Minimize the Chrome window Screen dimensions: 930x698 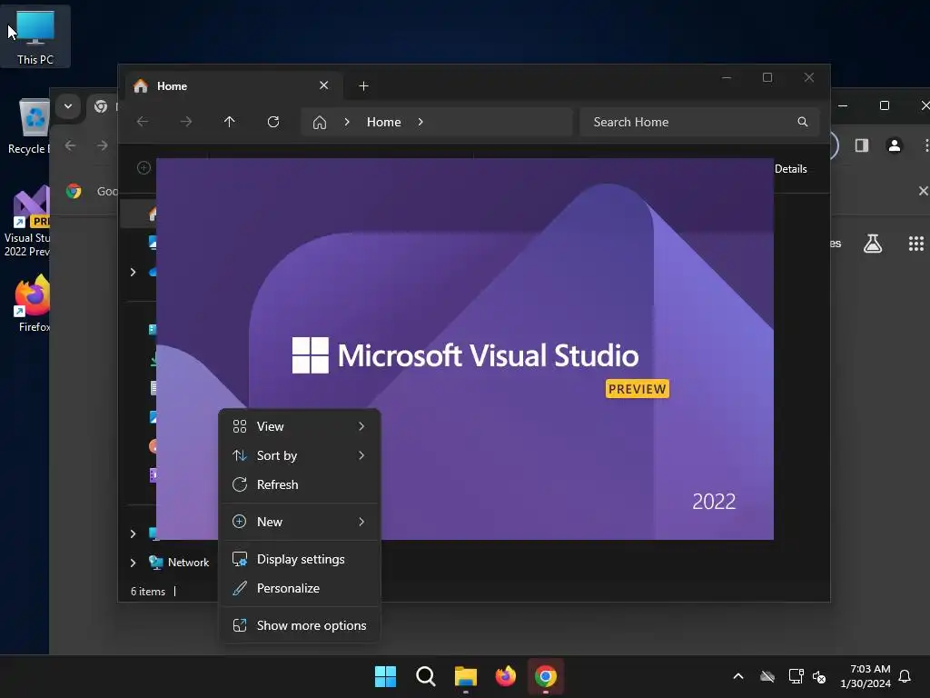coord(843,105)
